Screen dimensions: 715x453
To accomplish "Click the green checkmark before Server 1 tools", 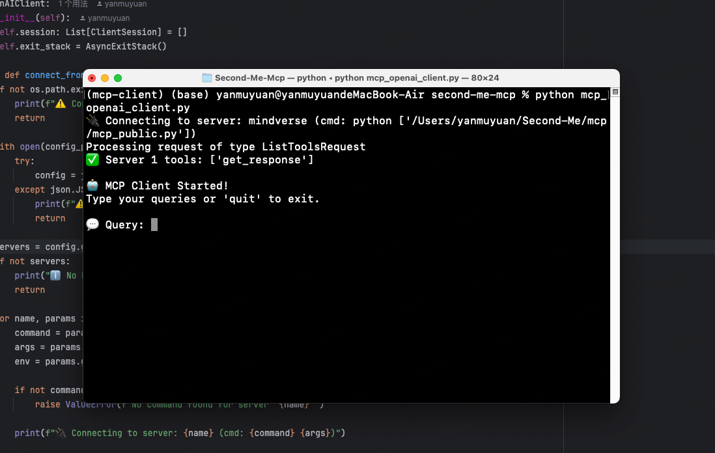I will (92, 159).
